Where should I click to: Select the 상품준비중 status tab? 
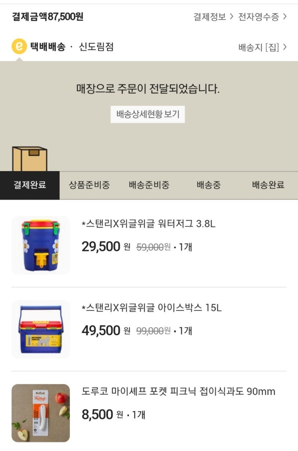[89, 185]
